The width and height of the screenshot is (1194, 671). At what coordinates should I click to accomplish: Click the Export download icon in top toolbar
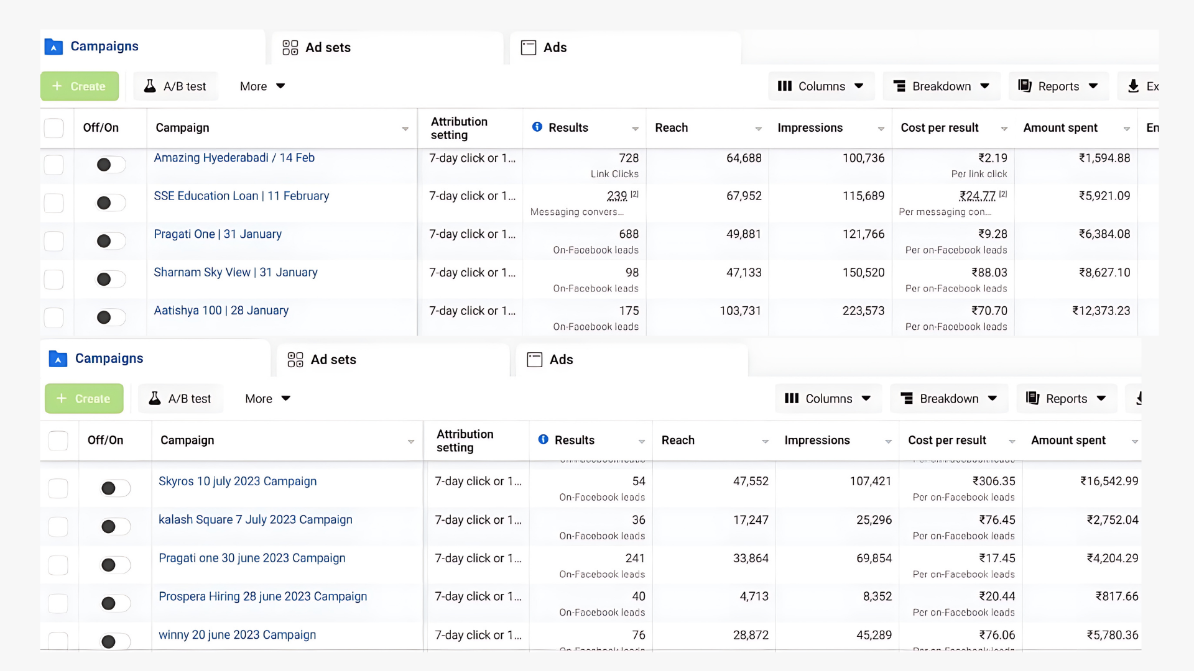click(1133, 86)
